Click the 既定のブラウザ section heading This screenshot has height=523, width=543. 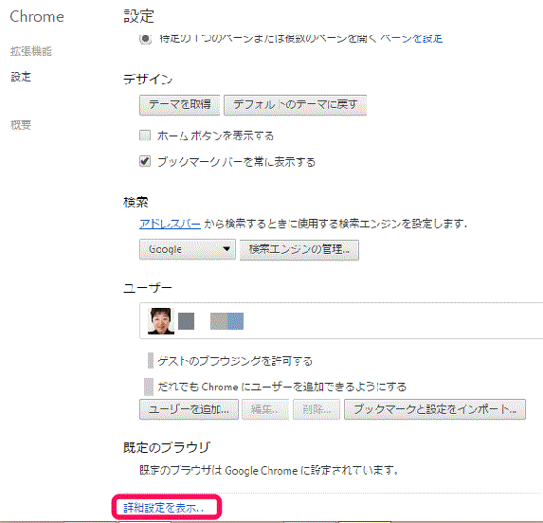(167, 447)
